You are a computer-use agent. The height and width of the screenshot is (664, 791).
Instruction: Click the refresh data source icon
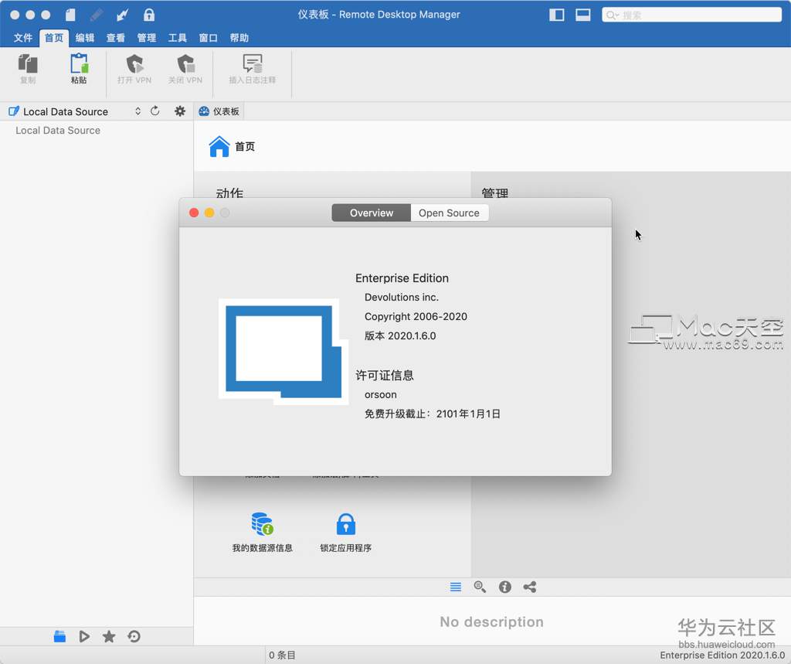(x=154, y=111)
